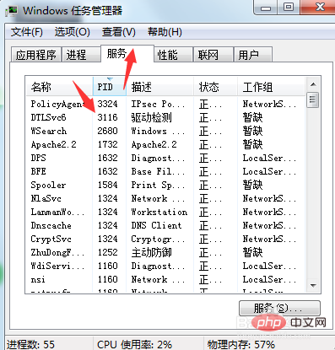
Task: Click the 服务(S)... button
Action: coord(279,308)
